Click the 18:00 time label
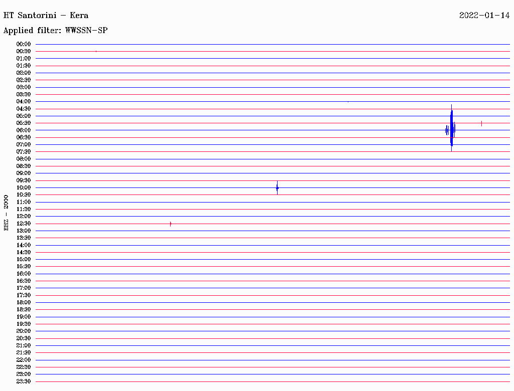514x391 pixels. (24, 303)
